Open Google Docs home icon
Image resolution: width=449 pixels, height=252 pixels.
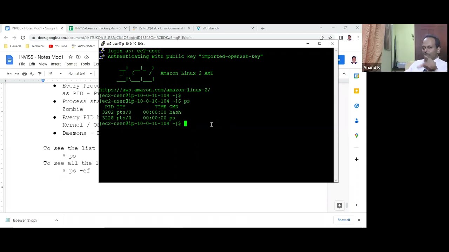[9, 60]
